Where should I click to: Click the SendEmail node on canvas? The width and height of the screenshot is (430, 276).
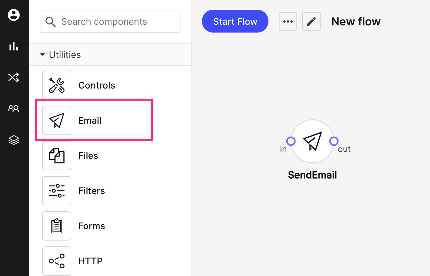click(312, 141)
